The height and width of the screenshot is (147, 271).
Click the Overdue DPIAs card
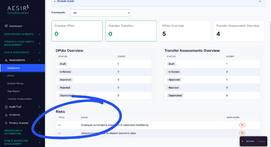77,31
